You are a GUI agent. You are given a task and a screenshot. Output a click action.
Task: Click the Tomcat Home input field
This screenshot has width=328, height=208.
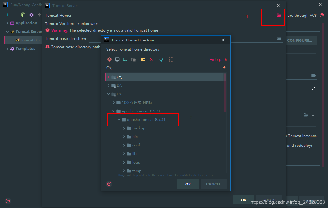(x=176, y=16)
